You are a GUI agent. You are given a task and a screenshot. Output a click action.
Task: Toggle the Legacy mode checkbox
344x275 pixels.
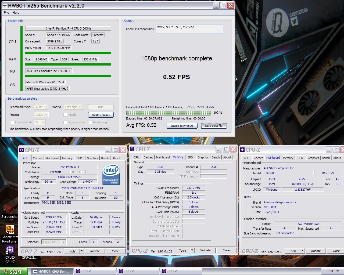tap(65, 122)
